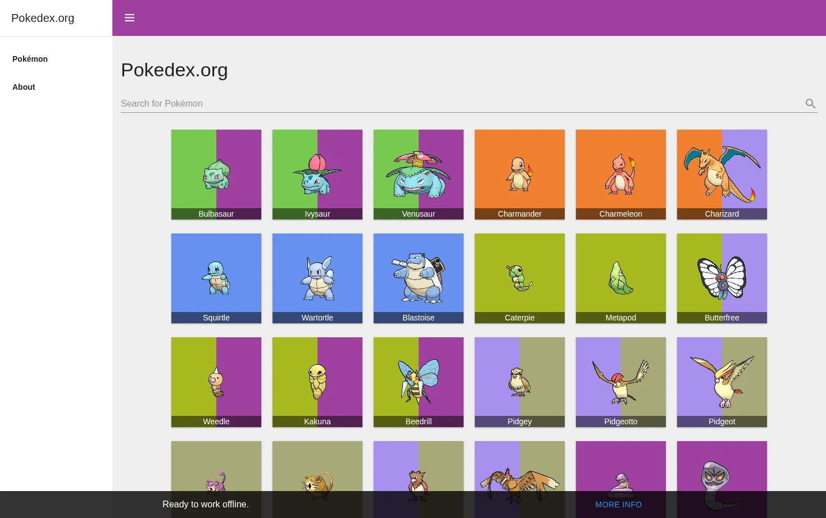Image resolution: width=826 pixels, height=518 pixels.
Task: Click the Pokedex.org sidebar title
Action: pyautogui.click(x=43, y=18)
